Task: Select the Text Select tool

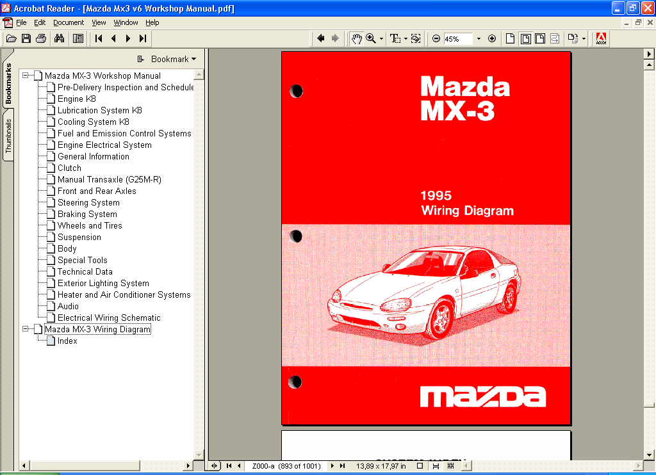Action: tap(395, 39)
